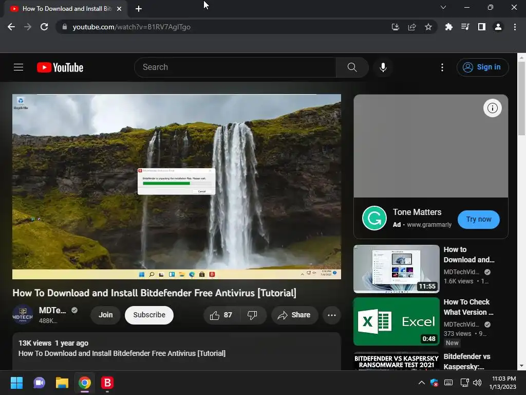Viewport: 526px width, 395px height.
Task: Select the How To Download tab
Action: click(x=66, y=9)
